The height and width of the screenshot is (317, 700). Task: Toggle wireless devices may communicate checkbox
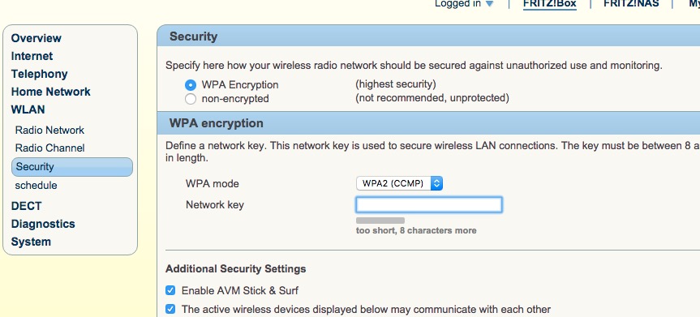click(170, 309)
